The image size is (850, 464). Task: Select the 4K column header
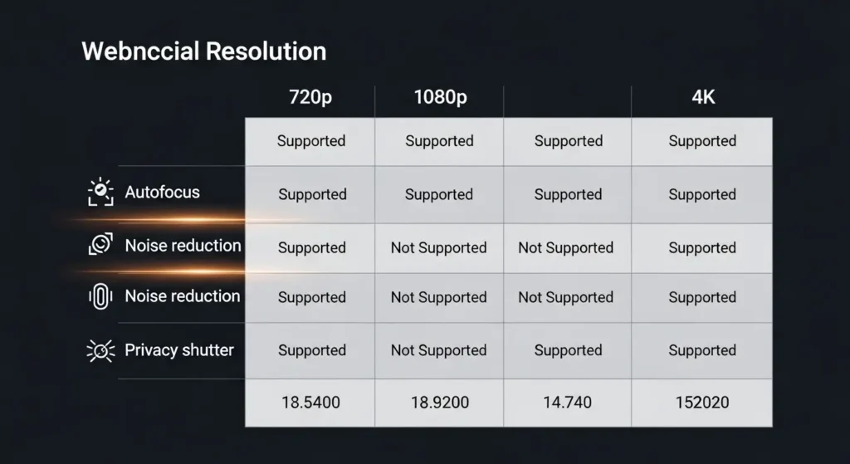click(702, 97)
